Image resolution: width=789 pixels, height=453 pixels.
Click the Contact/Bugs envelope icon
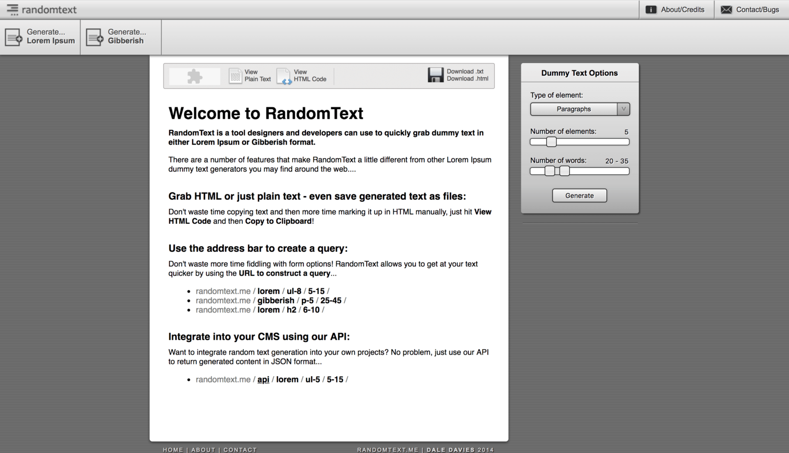click(x=726, y=10)
